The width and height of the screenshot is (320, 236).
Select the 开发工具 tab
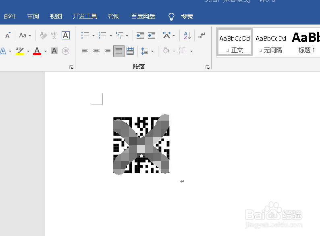(85, 16)
